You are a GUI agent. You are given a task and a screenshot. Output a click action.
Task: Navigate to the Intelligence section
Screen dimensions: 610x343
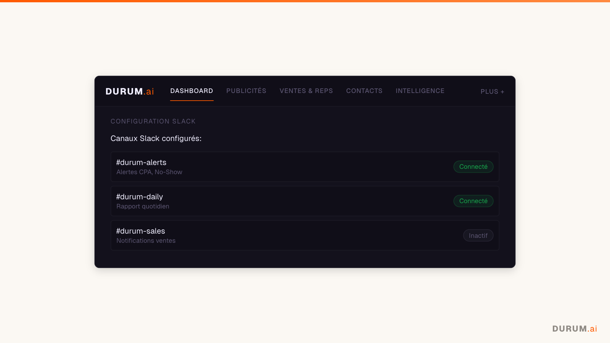(x=419, y=91)
